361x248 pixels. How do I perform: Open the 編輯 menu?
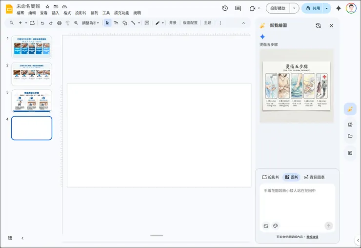pos(32,13)
